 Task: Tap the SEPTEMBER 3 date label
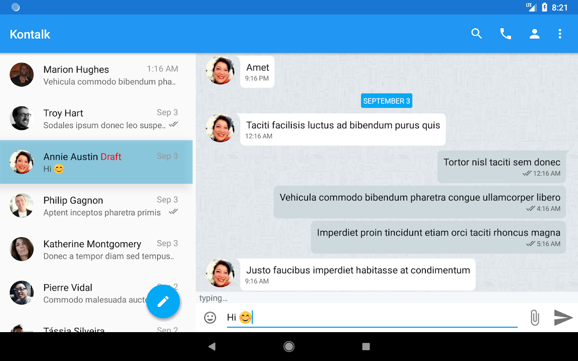[x=387, y=101]
